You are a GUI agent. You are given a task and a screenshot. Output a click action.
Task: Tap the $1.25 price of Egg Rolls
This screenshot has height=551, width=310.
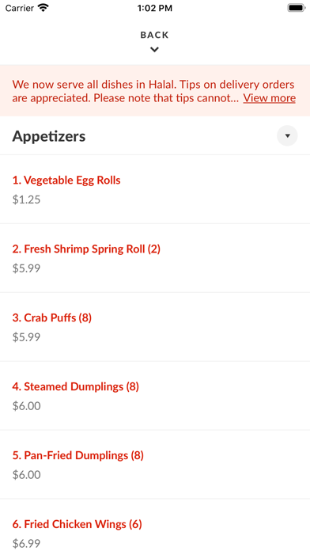[26, 199]
